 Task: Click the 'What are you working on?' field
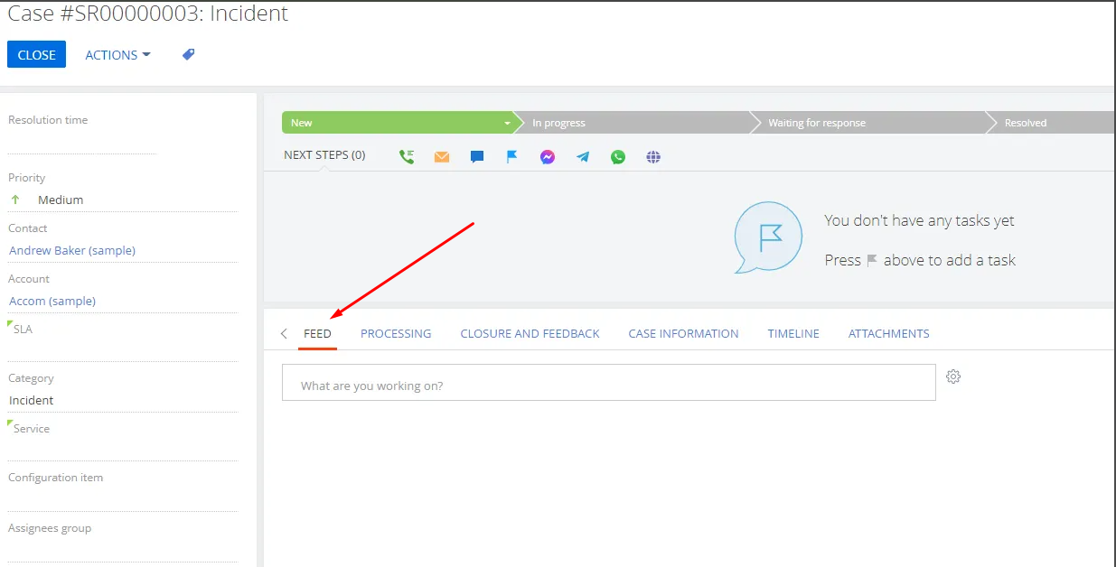point(608,386)
